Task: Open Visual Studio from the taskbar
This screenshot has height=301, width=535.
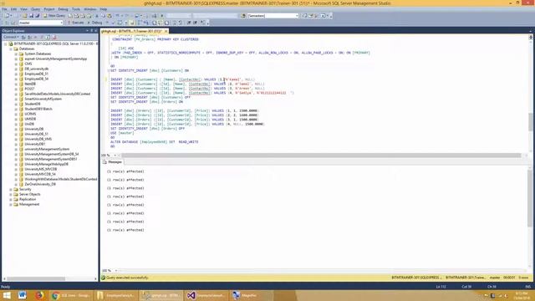Action: click(206, 295)
